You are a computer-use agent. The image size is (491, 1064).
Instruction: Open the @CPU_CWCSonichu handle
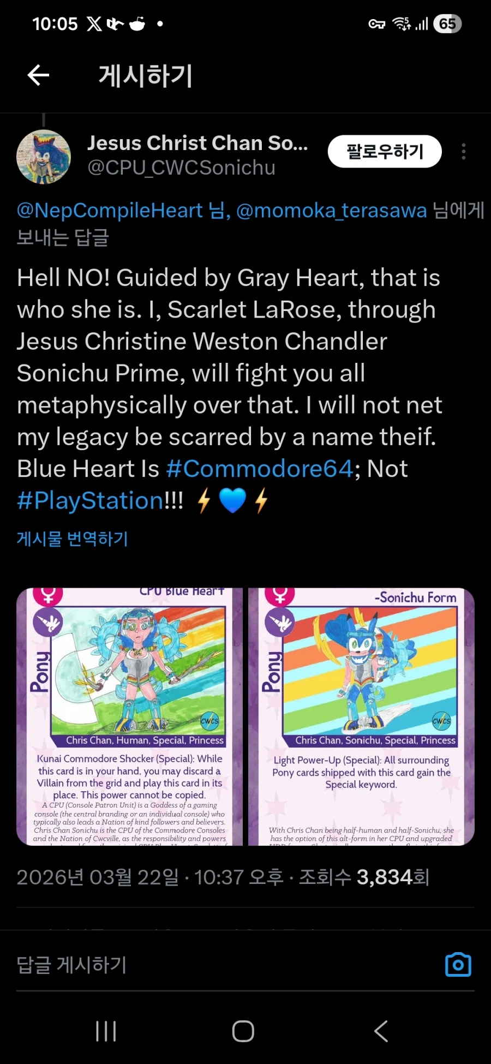pos(181,168)
